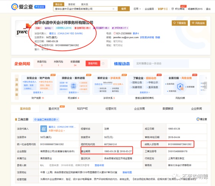Image resolution: width=215 pixels, height=186 pixels.
Task: Click 直采信息 in 招标动态 card
Action: (153, 87)
